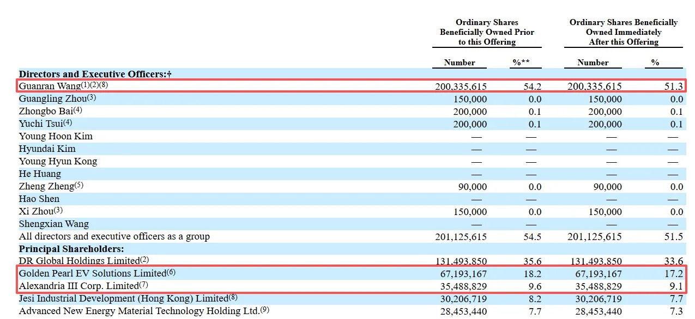The image size is (695, 319).
Task: Select the name Guanran Wang
Action: pyautogui.click(x=50, y=86)
